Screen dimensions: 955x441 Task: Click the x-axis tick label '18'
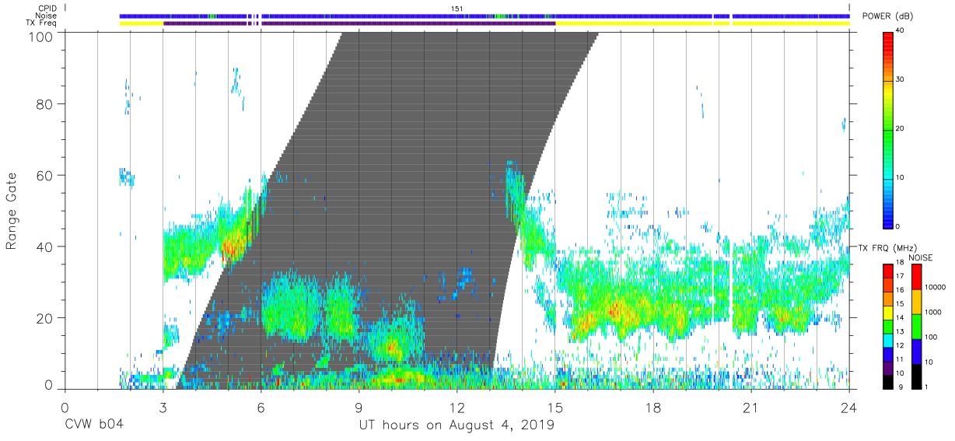tap(653, 408)
